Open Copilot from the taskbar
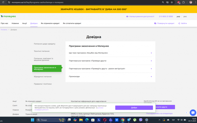The image size is (197, 123). click(75, 120)
